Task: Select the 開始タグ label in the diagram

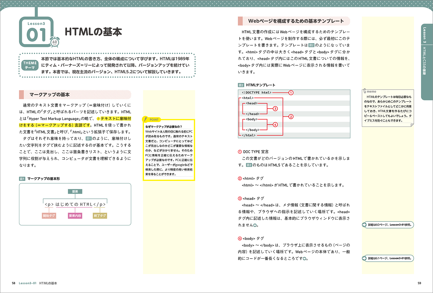Action: pos(49,216)
